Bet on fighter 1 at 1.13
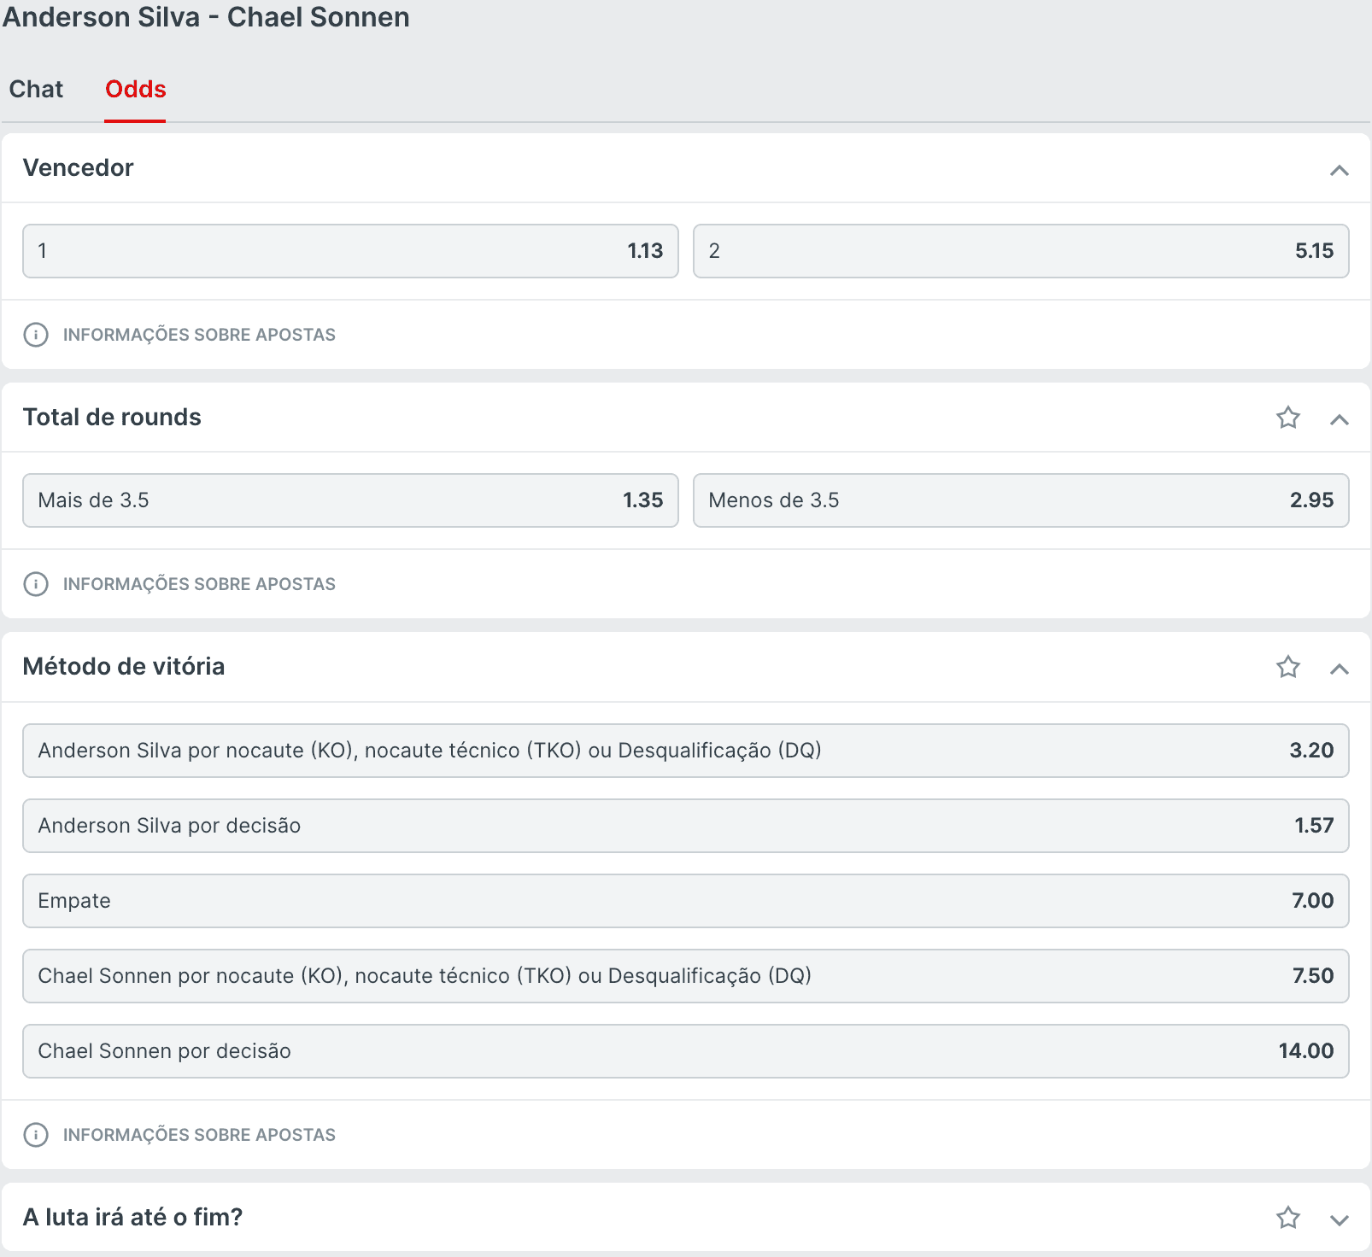This screenshot has width=1372, height=1257. (x=350, y=251)
